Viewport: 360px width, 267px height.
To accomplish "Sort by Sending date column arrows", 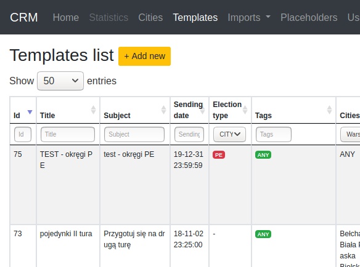I will pos(202,110).
